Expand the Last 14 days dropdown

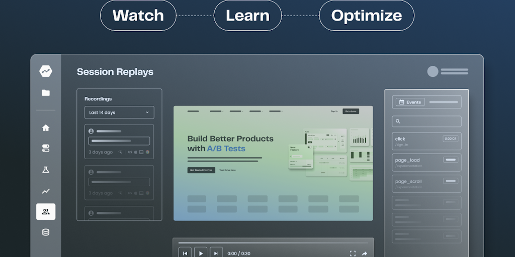[119, 112]
